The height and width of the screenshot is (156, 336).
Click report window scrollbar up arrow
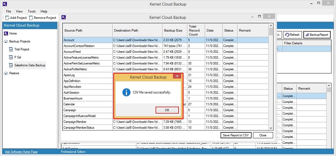click(271, 26)
